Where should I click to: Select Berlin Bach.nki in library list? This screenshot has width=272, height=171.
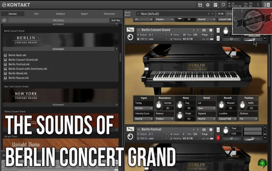(17, 55)
